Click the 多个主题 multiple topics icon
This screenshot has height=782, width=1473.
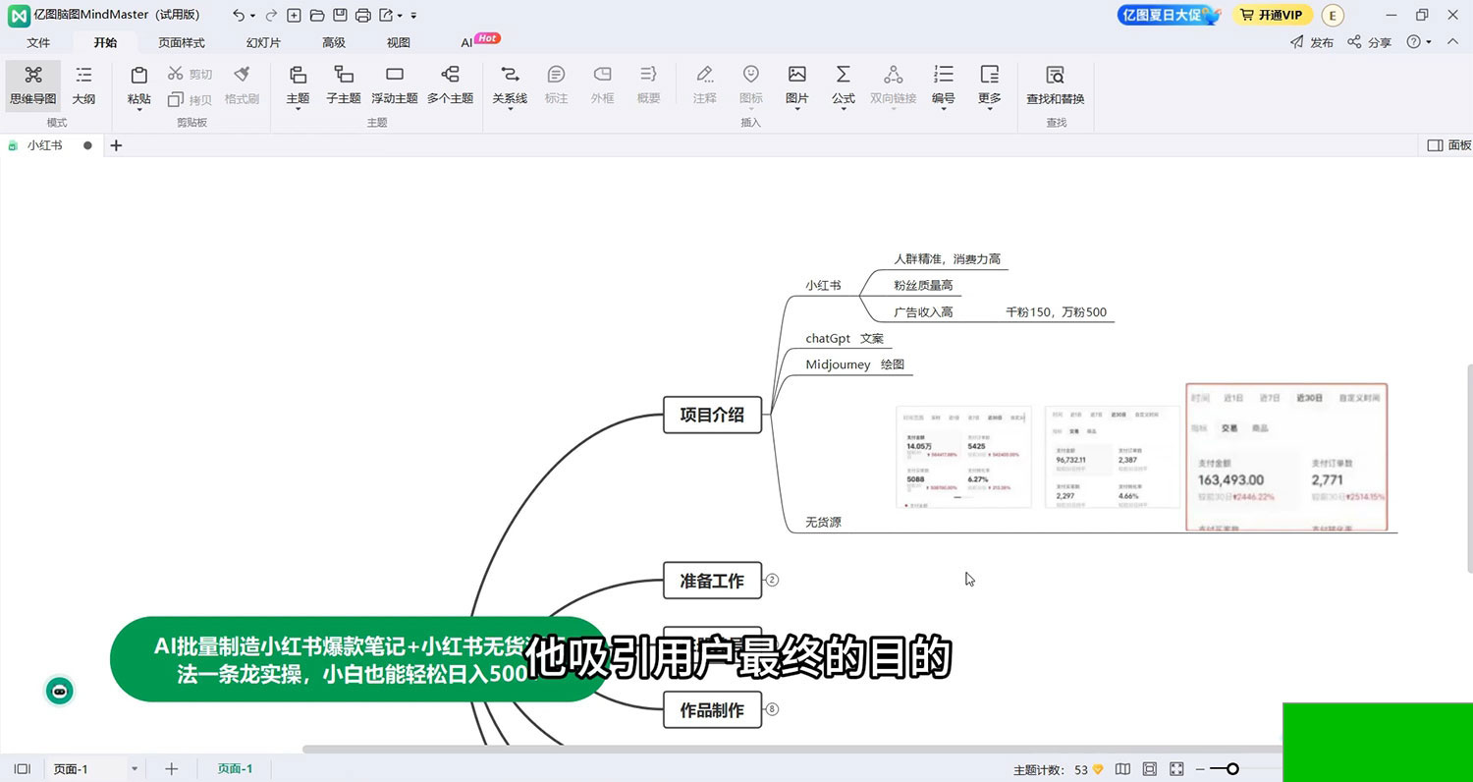[450, 76]
